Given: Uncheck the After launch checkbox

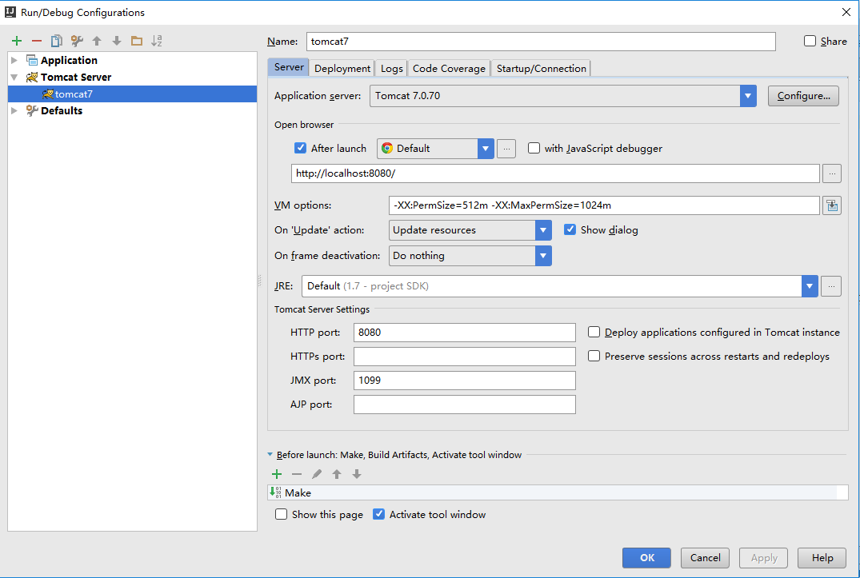Looking at the screenshot, I should [x=301, y=148].
